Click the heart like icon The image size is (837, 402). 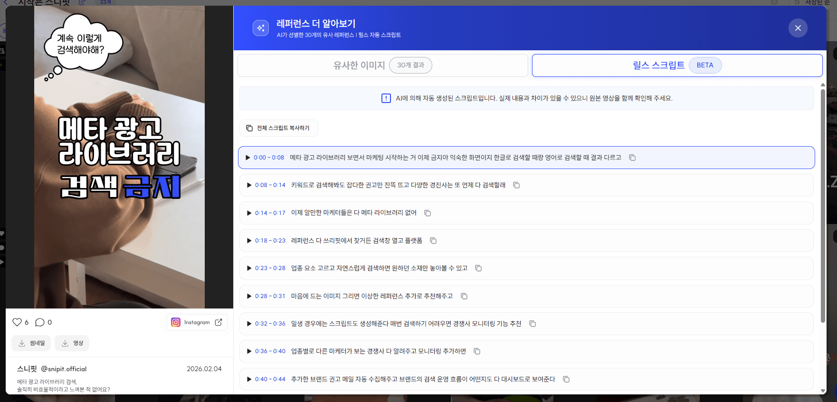pyautogui.click(x=17, y=322)
